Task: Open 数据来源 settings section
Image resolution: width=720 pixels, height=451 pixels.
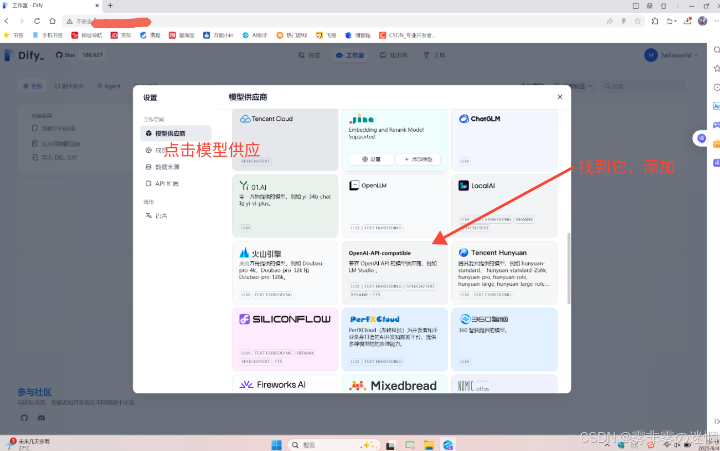Action: click(x=167, y=167)
